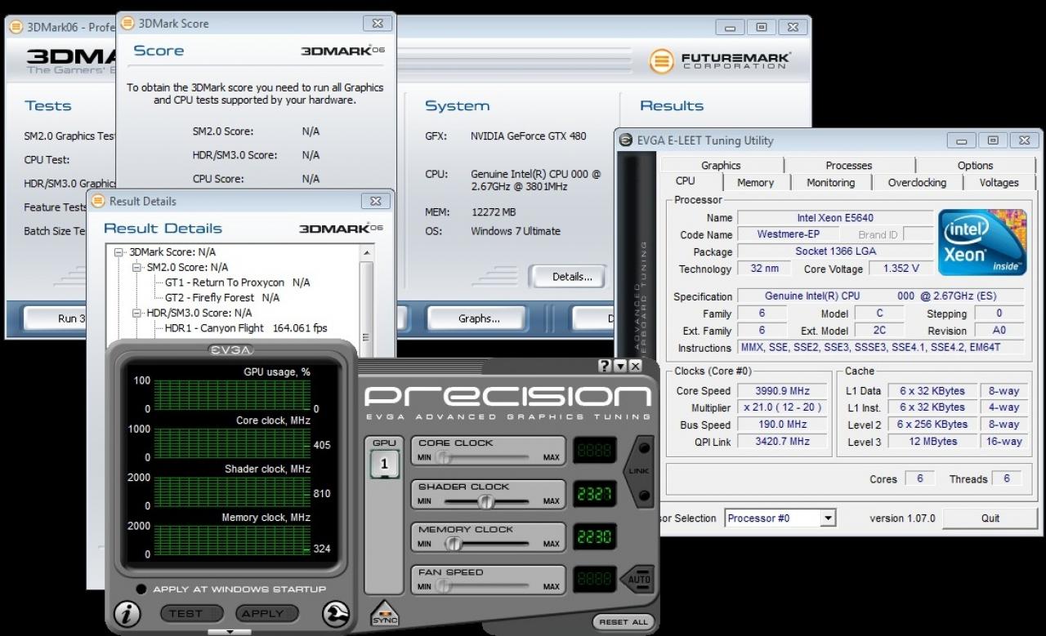This screenshot has width=1046, height=636.
Task: Switch to the Options tab
Action: pos(975,166)
